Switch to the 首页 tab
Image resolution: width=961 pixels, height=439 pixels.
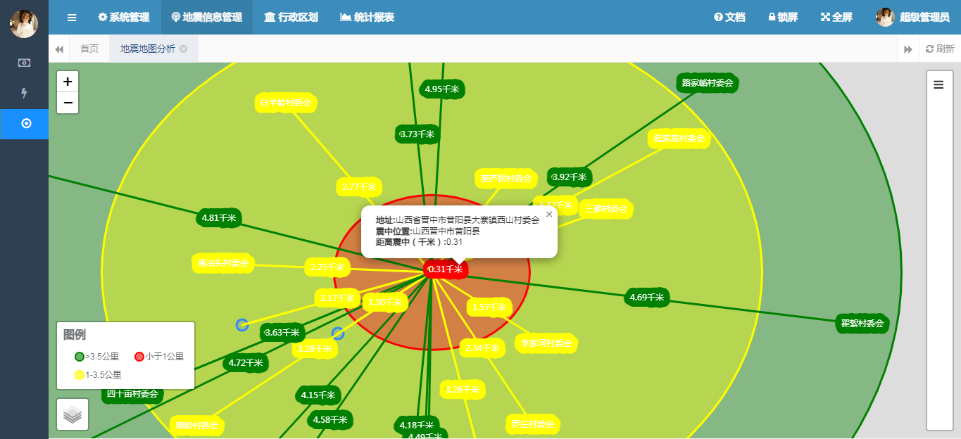(89, 49)
